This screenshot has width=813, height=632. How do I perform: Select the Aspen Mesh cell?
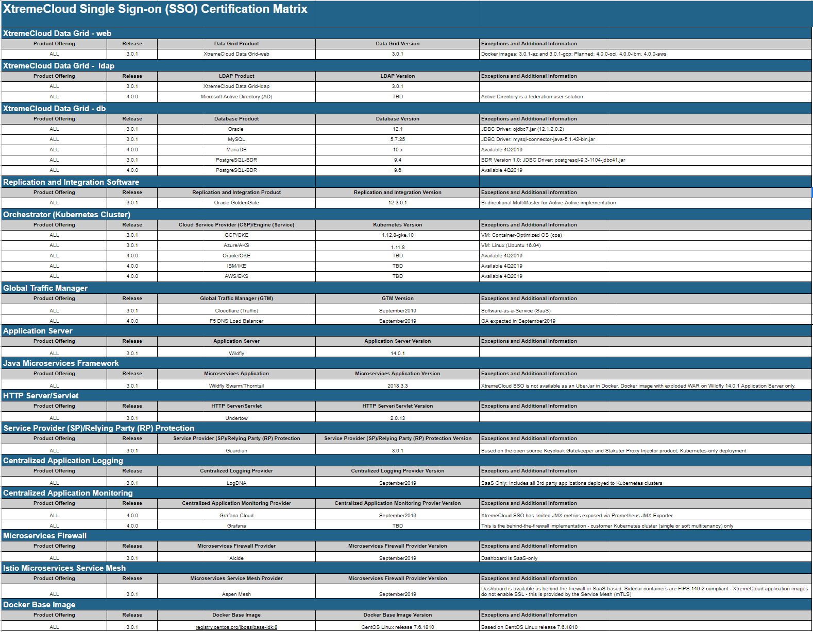236,594
